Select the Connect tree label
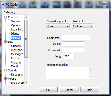 pos(13,17)
